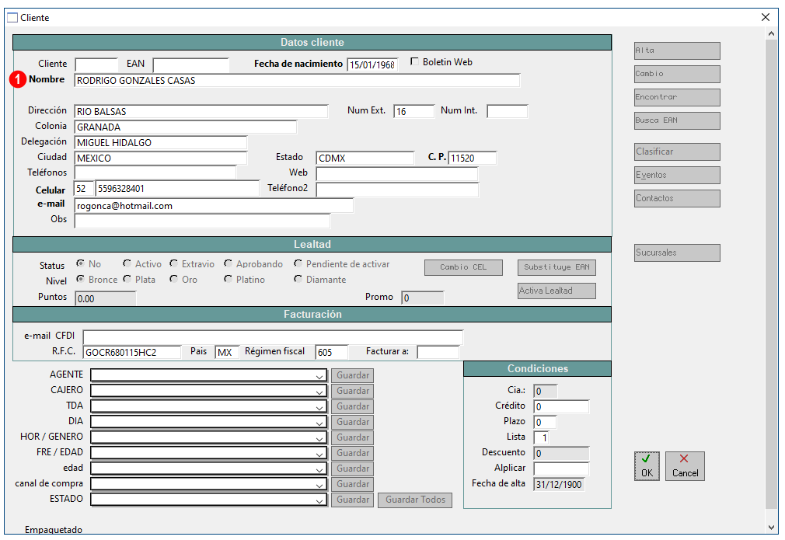
Task: Select Status Pendiente de activar
Action: 298,263
